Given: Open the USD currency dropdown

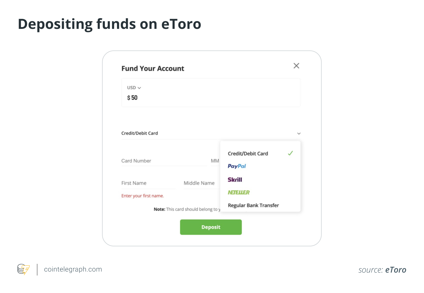Looking at the screenshot, I should coord(134,88).
